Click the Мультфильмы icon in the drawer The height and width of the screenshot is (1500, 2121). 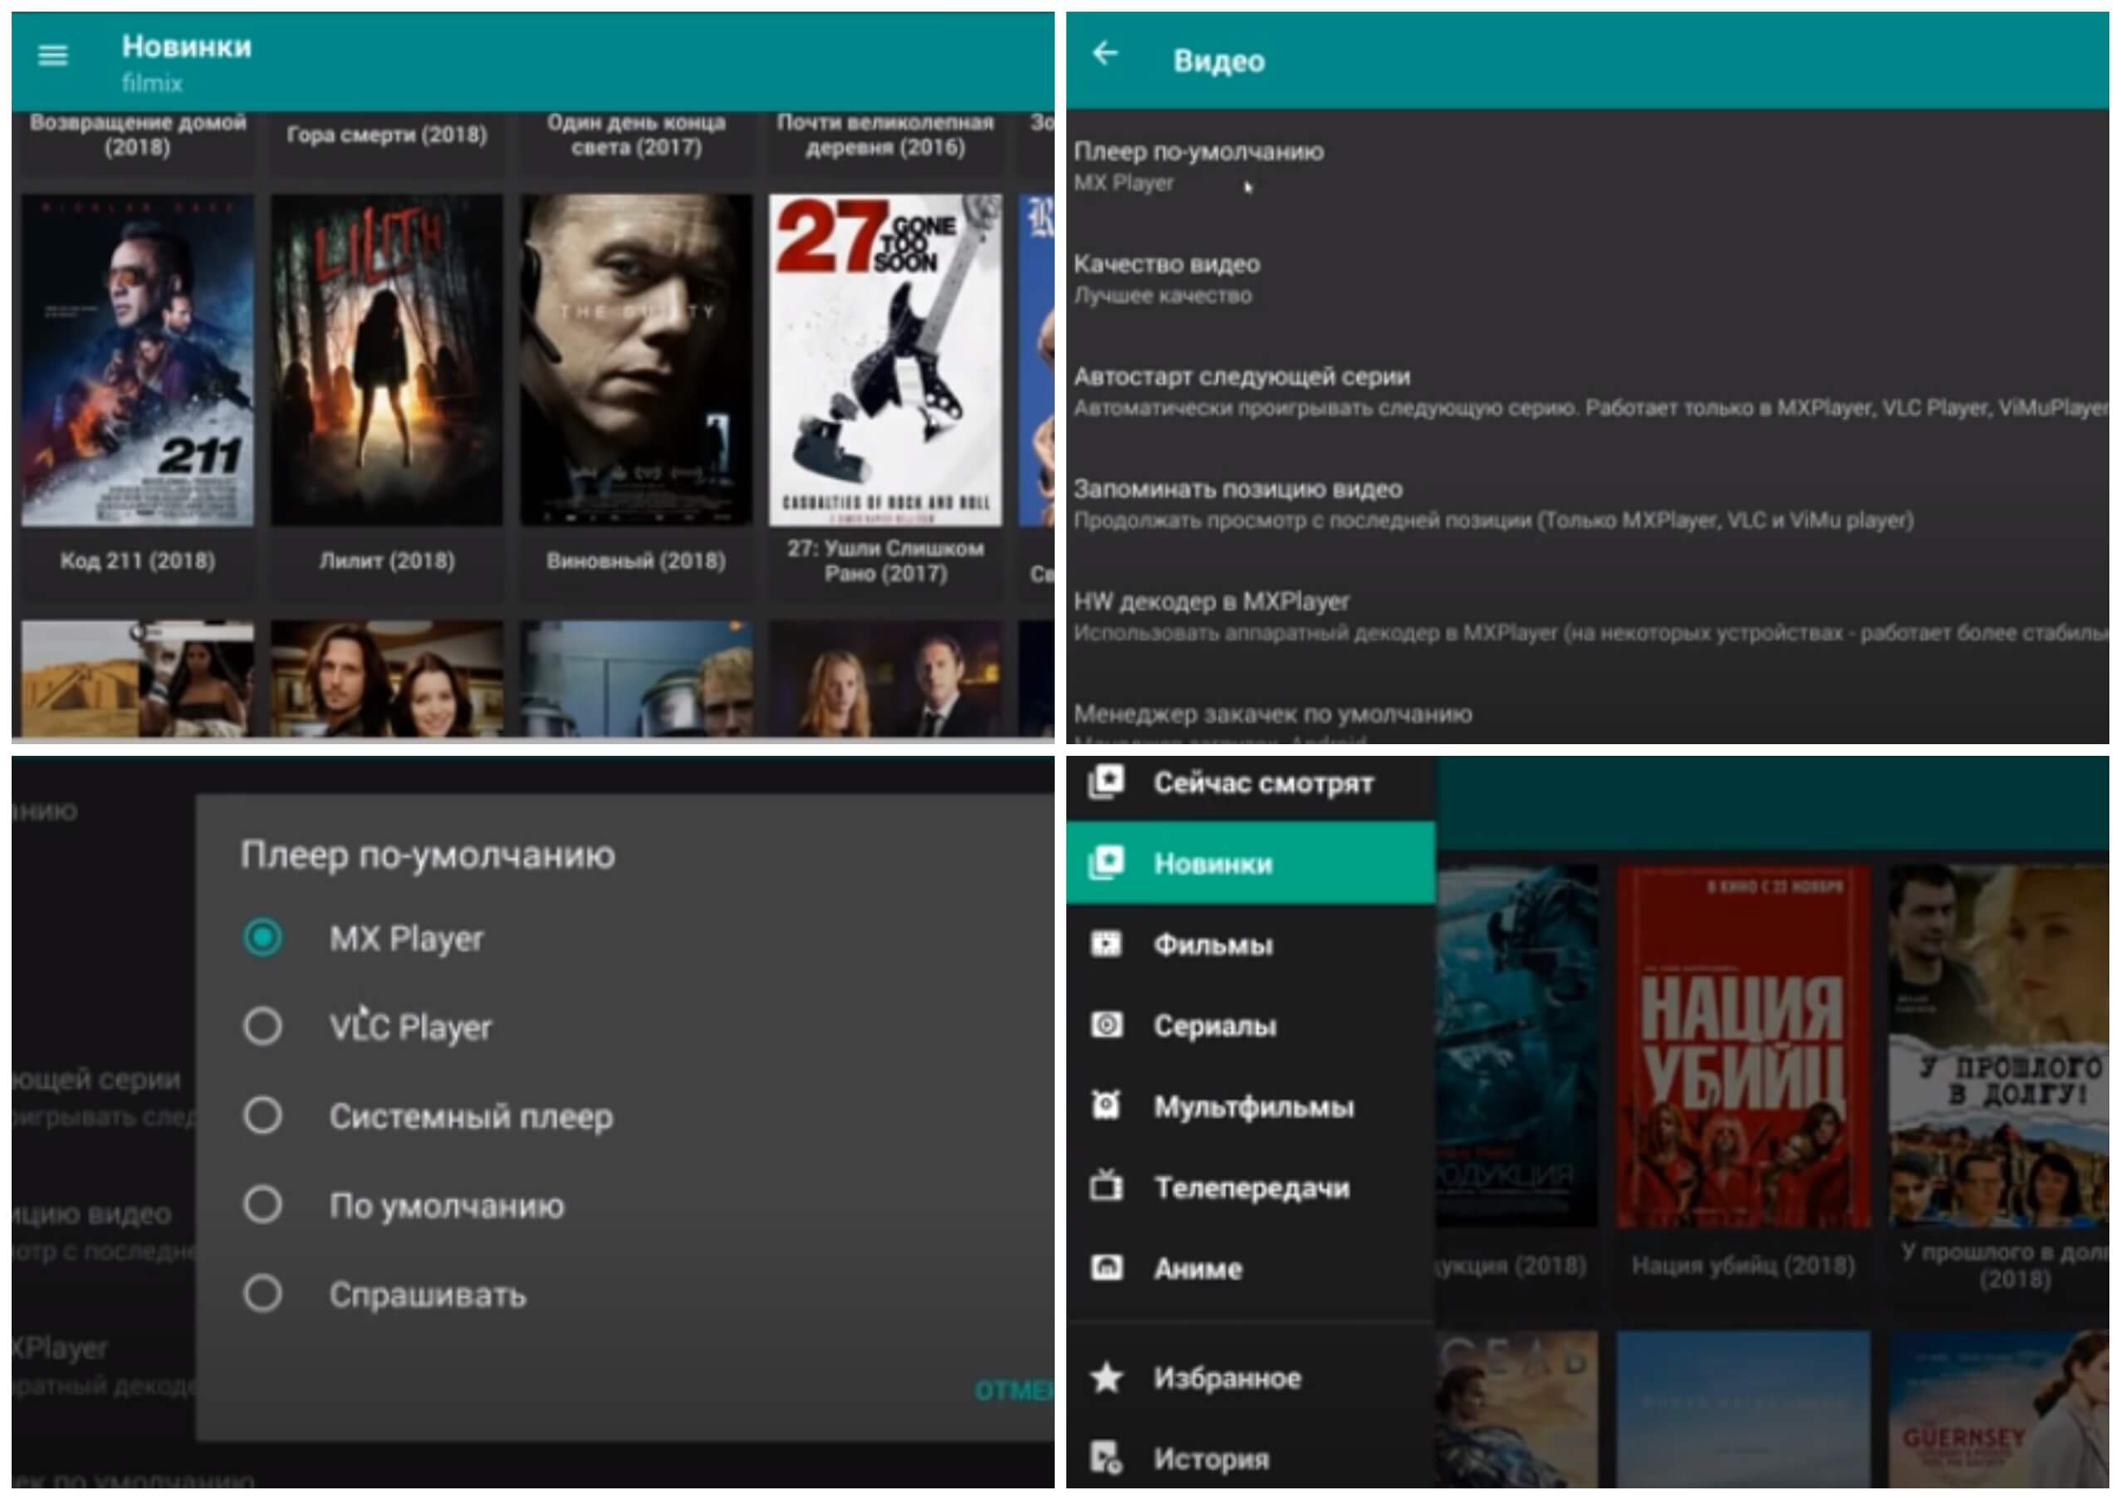1106,1105
